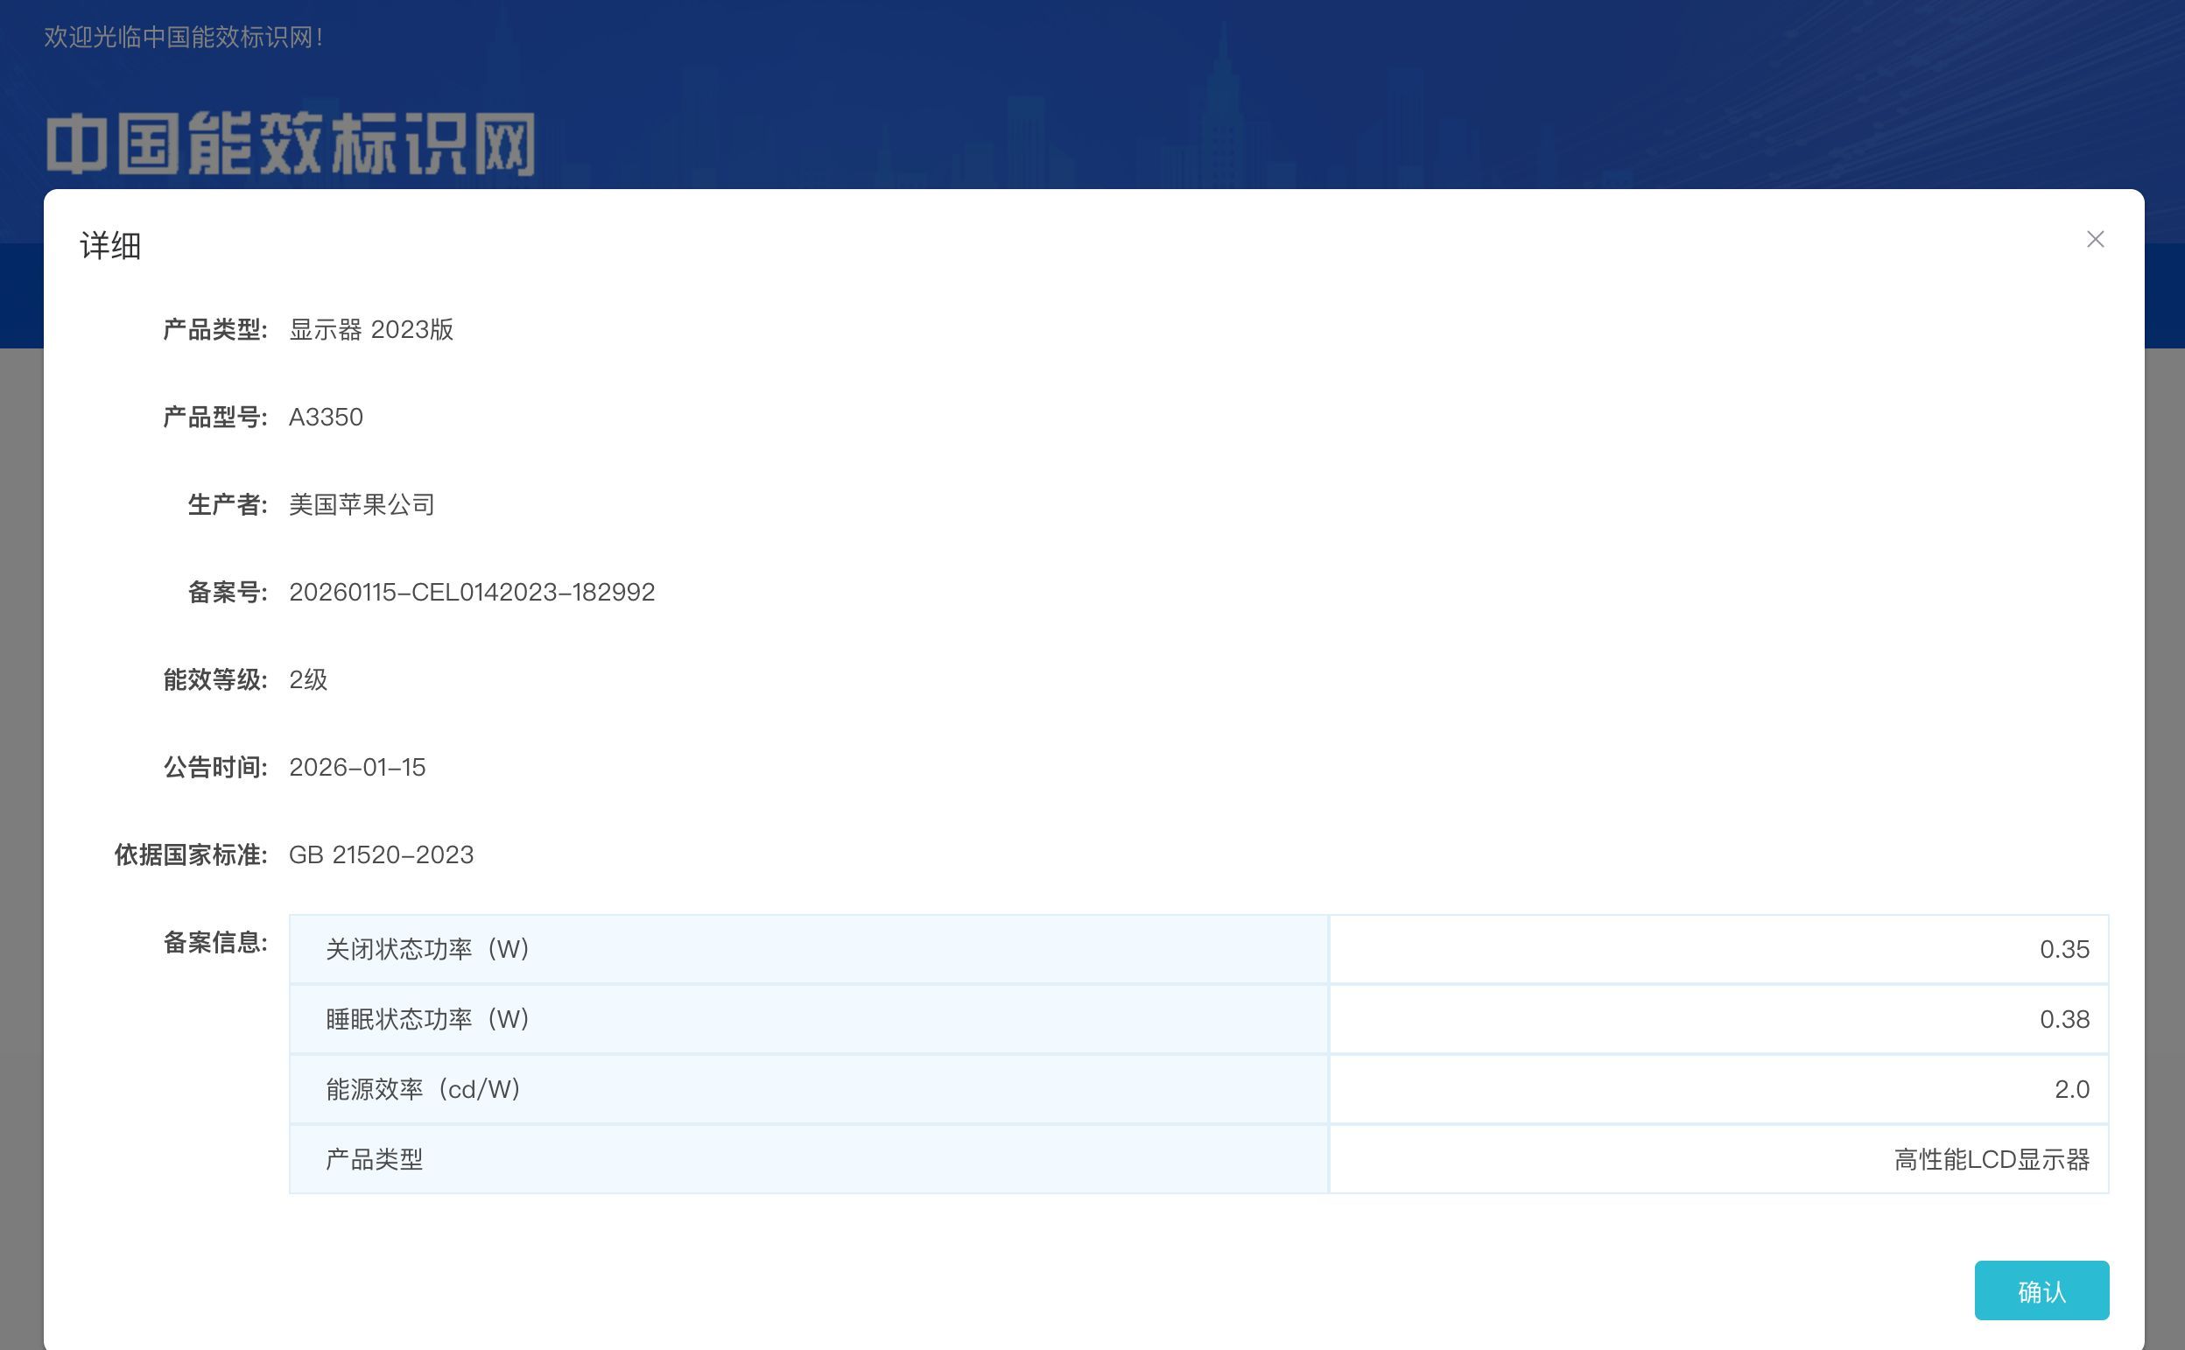Click the producer 美国苹果公司 text

click(362, 504)
